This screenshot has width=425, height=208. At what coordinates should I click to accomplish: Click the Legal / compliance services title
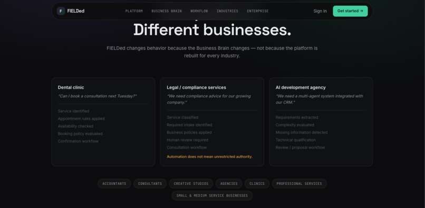pyautogui.click(x=196, y=88)
